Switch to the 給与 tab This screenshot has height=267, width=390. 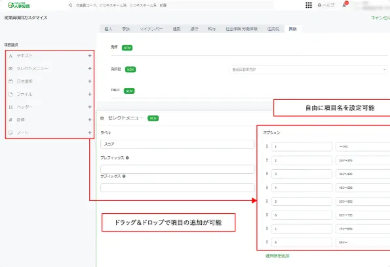tap(212, 29)
